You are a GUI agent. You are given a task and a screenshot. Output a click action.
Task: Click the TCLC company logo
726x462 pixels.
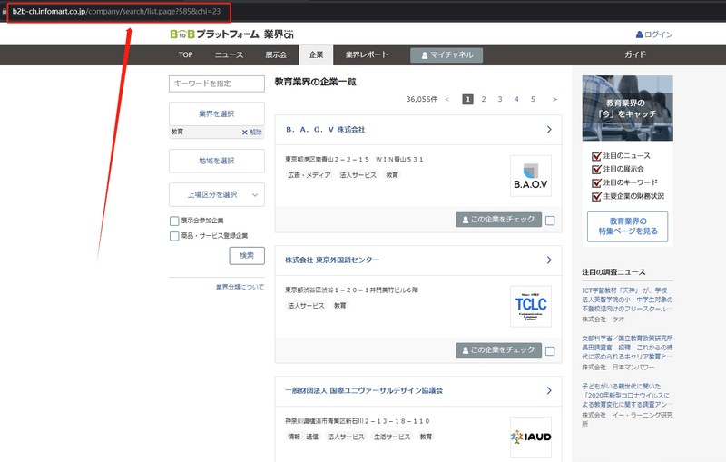tap(531, 307)
